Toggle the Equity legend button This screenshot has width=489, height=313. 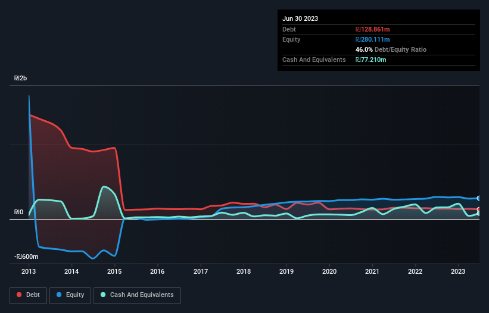coord(70,295)
